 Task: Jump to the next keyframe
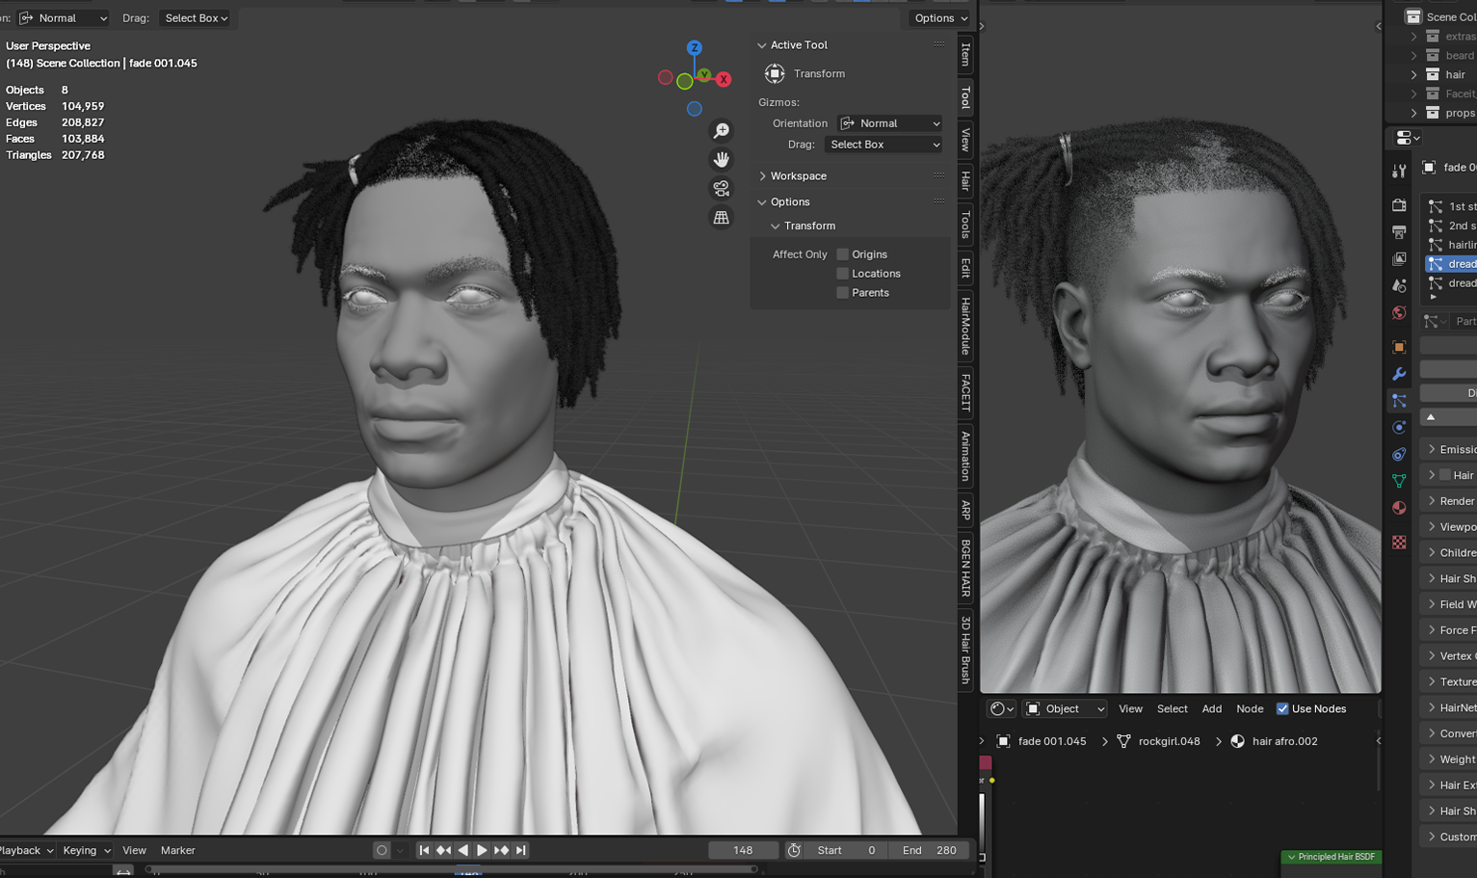tap(501, 850)
